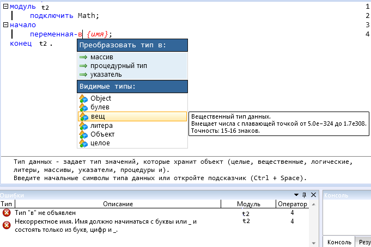Collapse the модуль t2 code block
371x247 pixels.
[5, 7]
